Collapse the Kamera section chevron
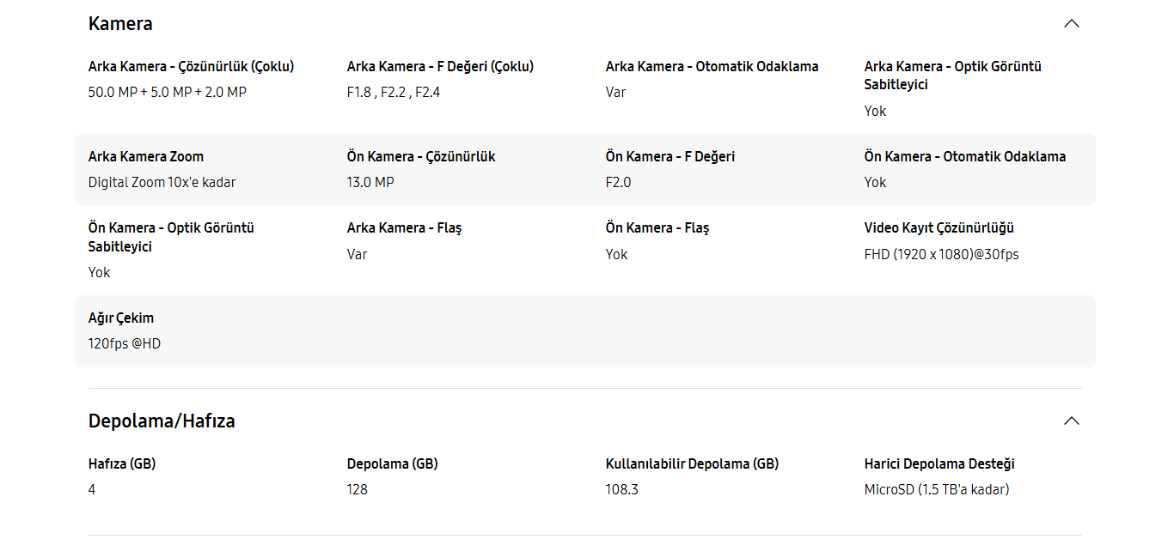The width and height of the screenshot is (1174, 539). [x=1071, y=23]
